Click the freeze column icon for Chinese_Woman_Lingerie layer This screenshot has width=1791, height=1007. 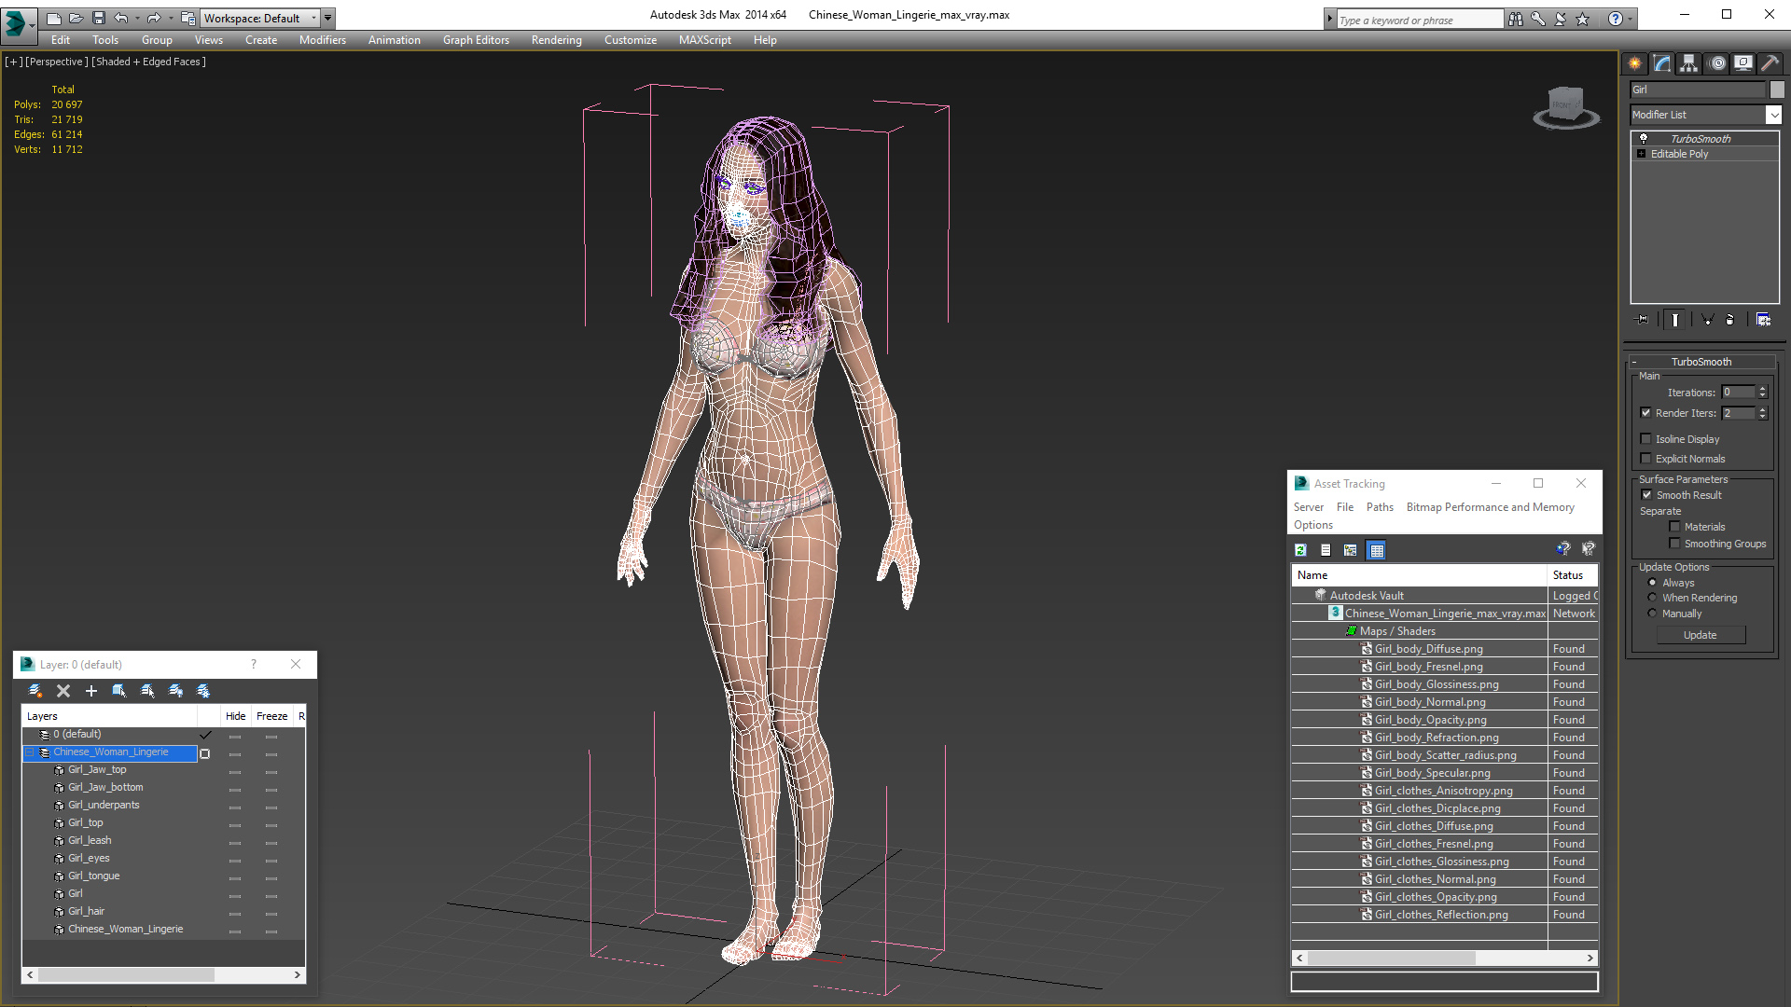click(x=271, y=752)
